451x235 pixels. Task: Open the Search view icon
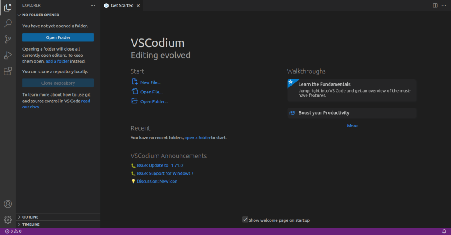point(8,23)
